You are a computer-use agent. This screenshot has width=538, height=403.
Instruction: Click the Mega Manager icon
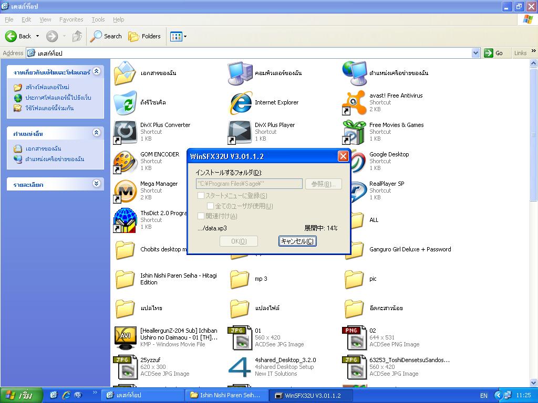125,191
